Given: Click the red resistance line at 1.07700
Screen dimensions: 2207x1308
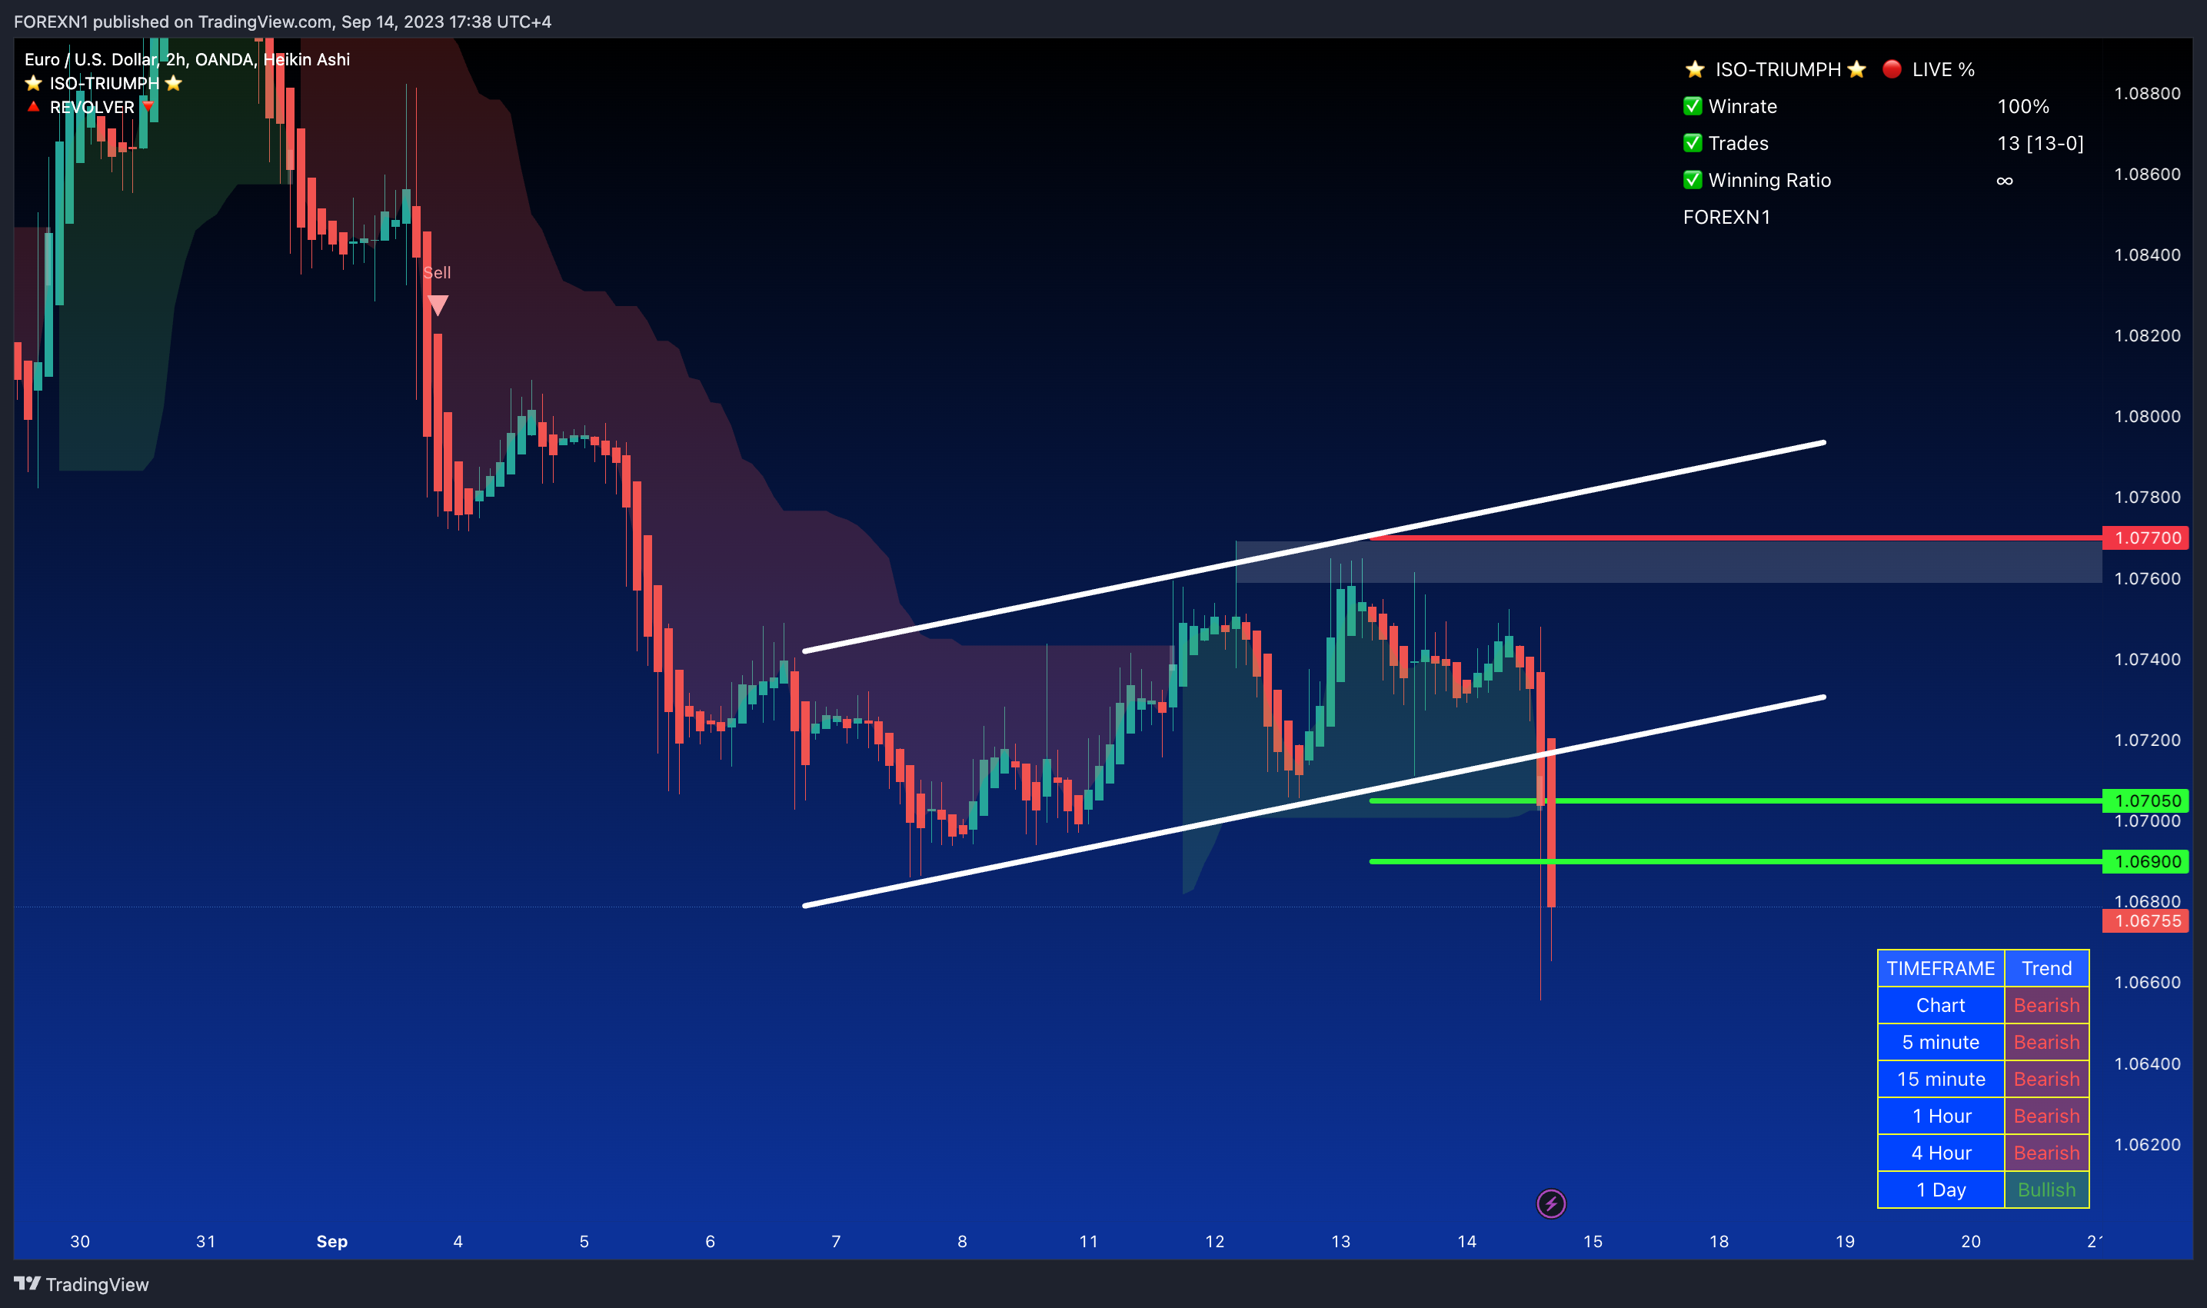Looking at the screenshot, I should pos(1735,538).
